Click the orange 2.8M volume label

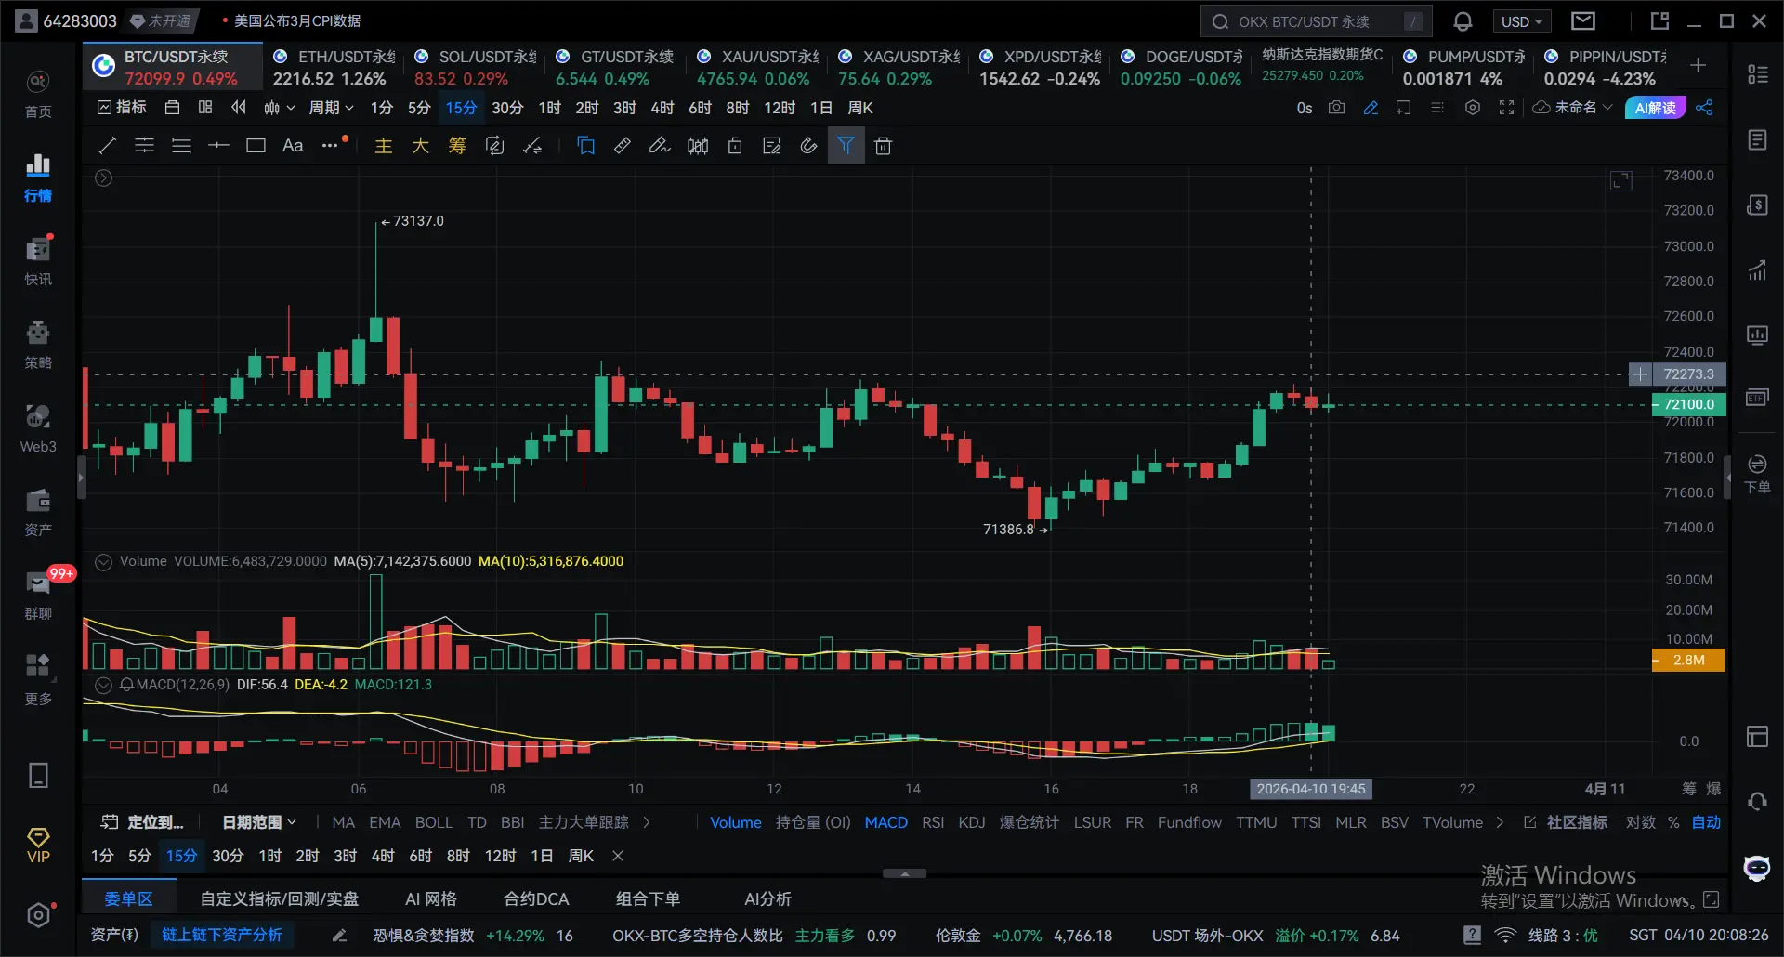(1688, 660)
